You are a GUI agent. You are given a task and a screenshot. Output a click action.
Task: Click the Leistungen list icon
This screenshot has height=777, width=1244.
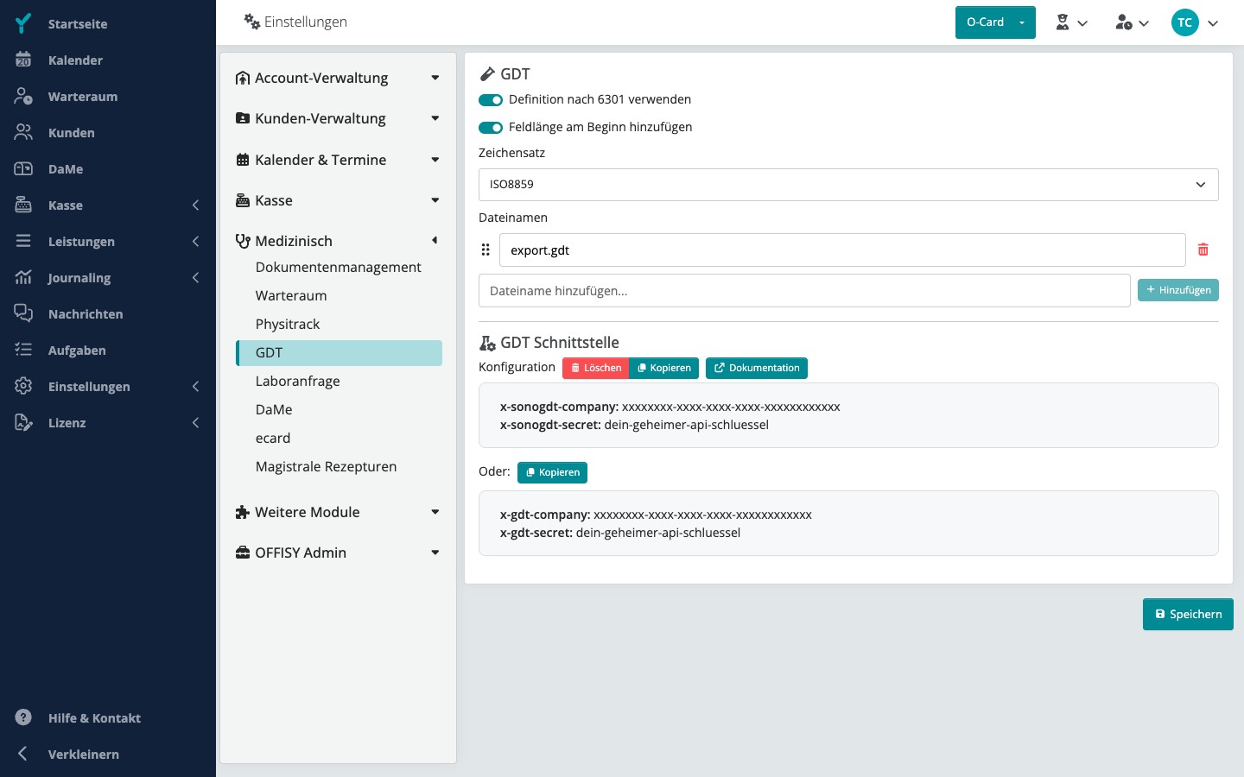[x=23, y=241]
